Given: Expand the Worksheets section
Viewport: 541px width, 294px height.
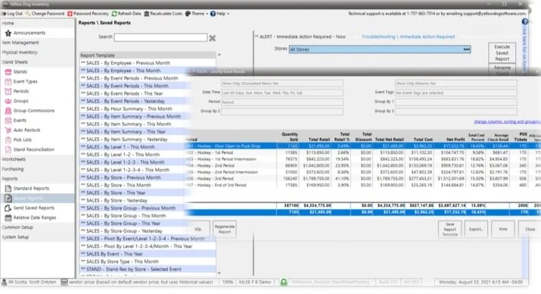Looking at the screenshot, I should pos(14,159).
